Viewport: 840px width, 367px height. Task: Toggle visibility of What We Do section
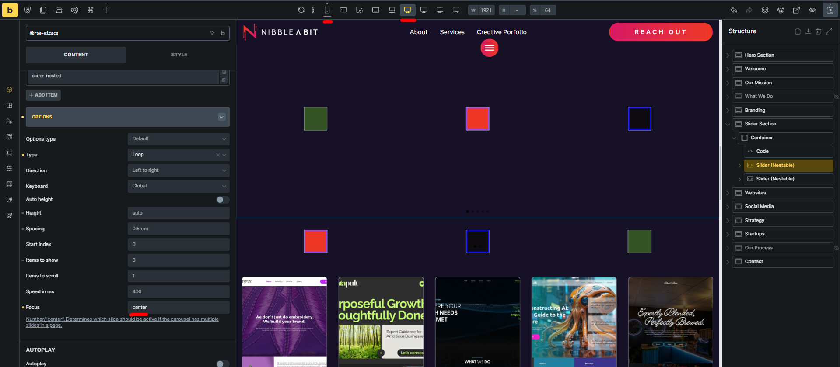(836, 97)
